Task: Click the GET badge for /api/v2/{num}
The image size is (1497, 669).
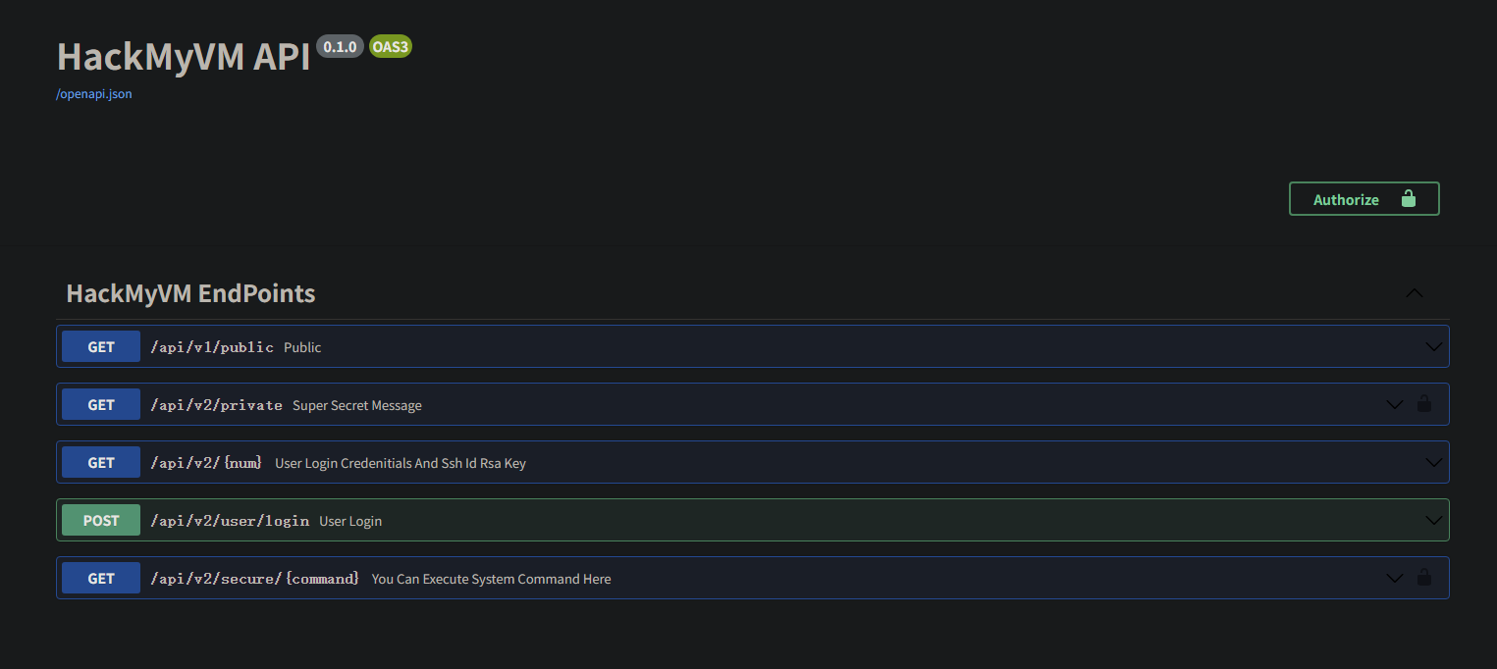Action: pyautogui.click(x=101, y=462)
